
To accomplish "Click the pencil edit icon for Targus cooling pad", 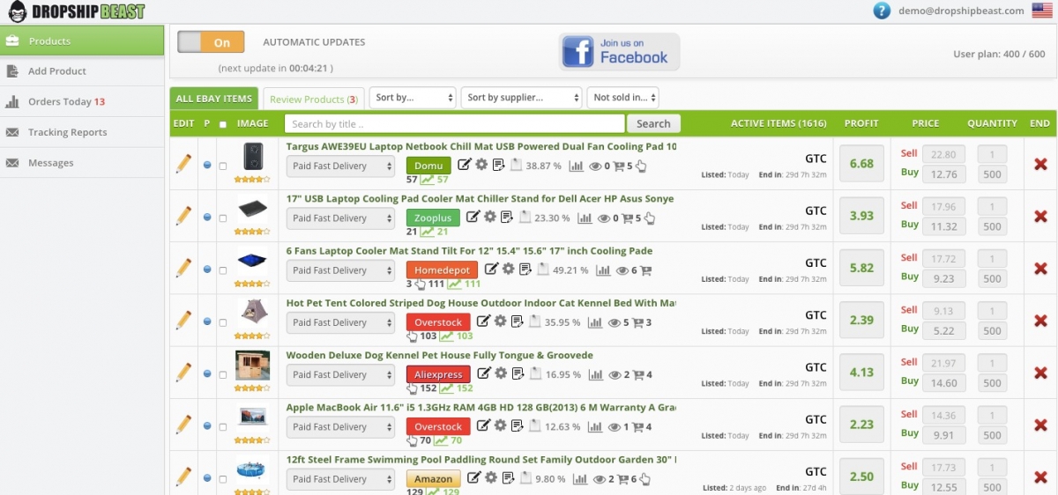I will pyautogui.click(x=183, y=164).
